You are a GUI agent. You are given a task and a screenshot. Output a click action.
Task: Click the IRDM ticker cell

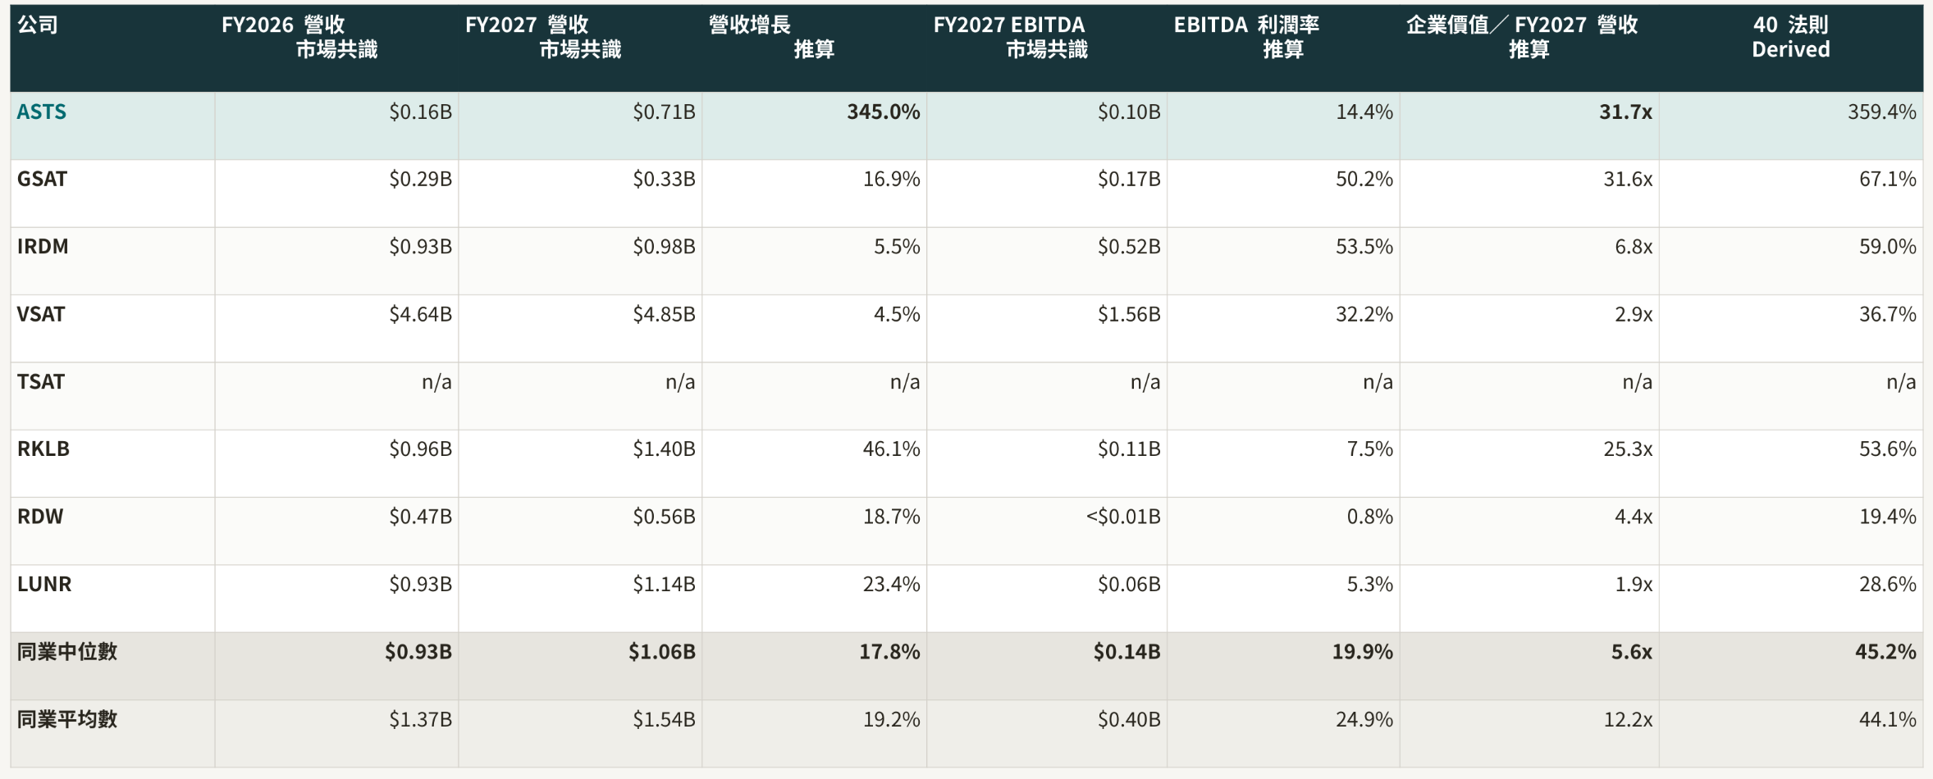pos(43,246)
